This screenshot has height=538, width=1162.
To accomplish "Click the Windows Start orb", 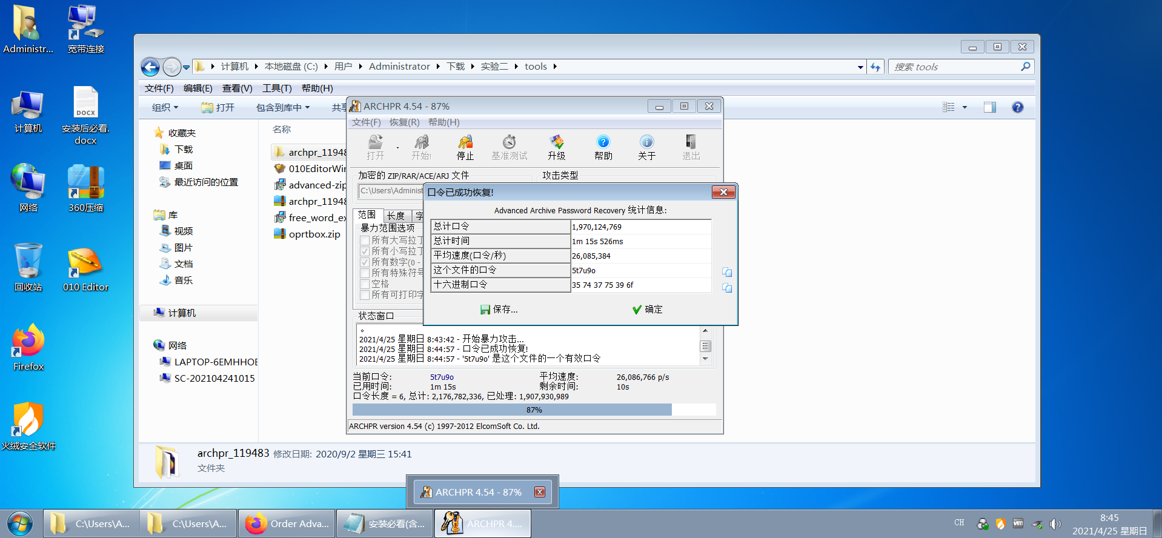I will pos(20,523).
